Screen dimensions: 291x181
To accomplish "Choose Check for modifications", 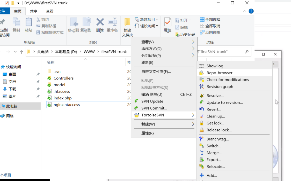I will 234,80.
